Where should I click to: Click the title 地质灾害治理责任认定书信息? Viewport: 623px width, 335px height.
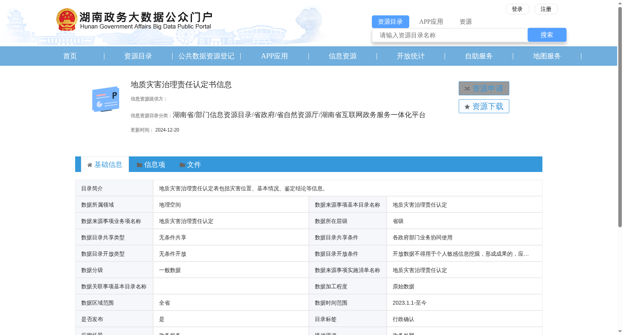coord(181,85)
